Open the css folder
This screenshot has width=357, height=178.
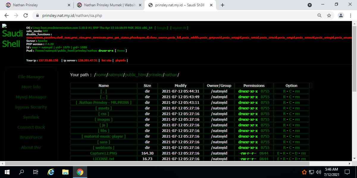(104, 114)
